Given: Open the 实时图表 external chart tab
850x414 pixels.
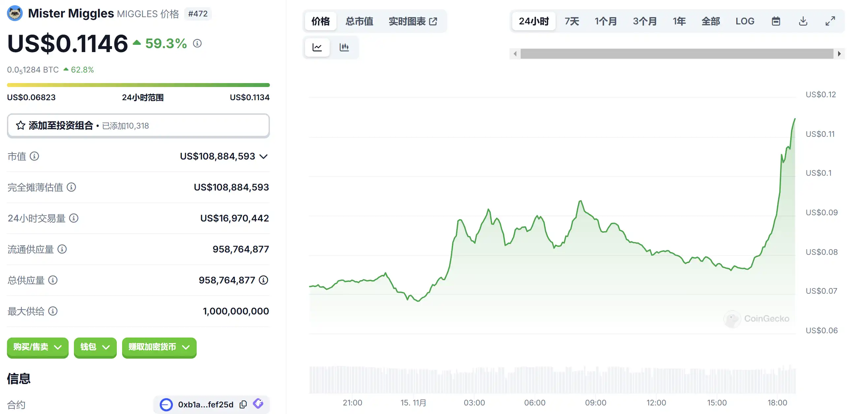Looking at the screenshot, I should point(413,21).
